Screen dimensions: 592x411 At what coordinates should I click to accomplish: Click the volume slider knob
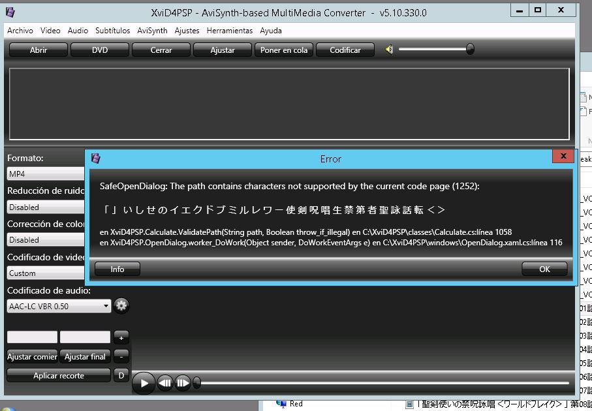point(470,49)
